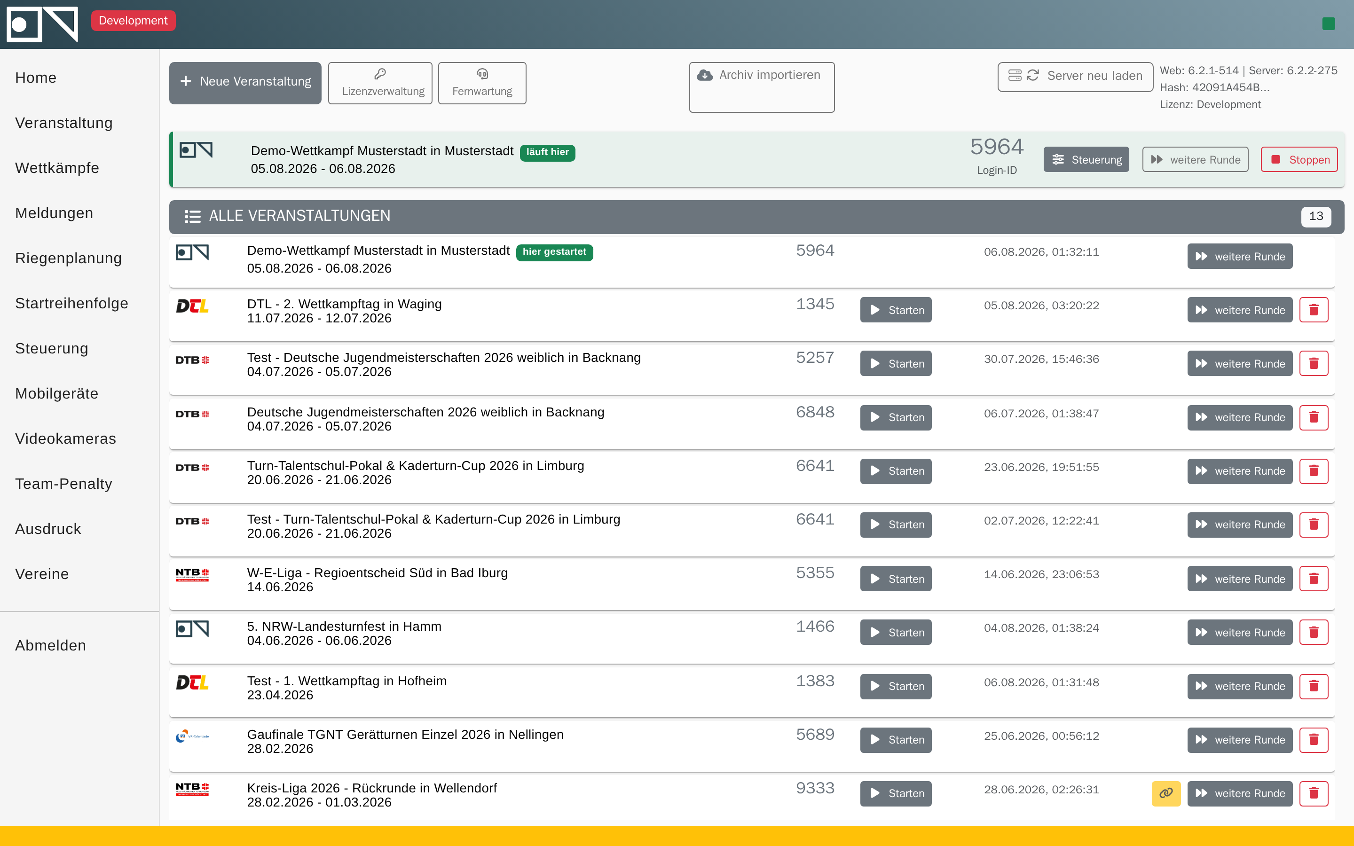Screen dimensions: 1354x846
Task: Start the W-E-Liga Regioentscheid Süd event
Action: 896,579
